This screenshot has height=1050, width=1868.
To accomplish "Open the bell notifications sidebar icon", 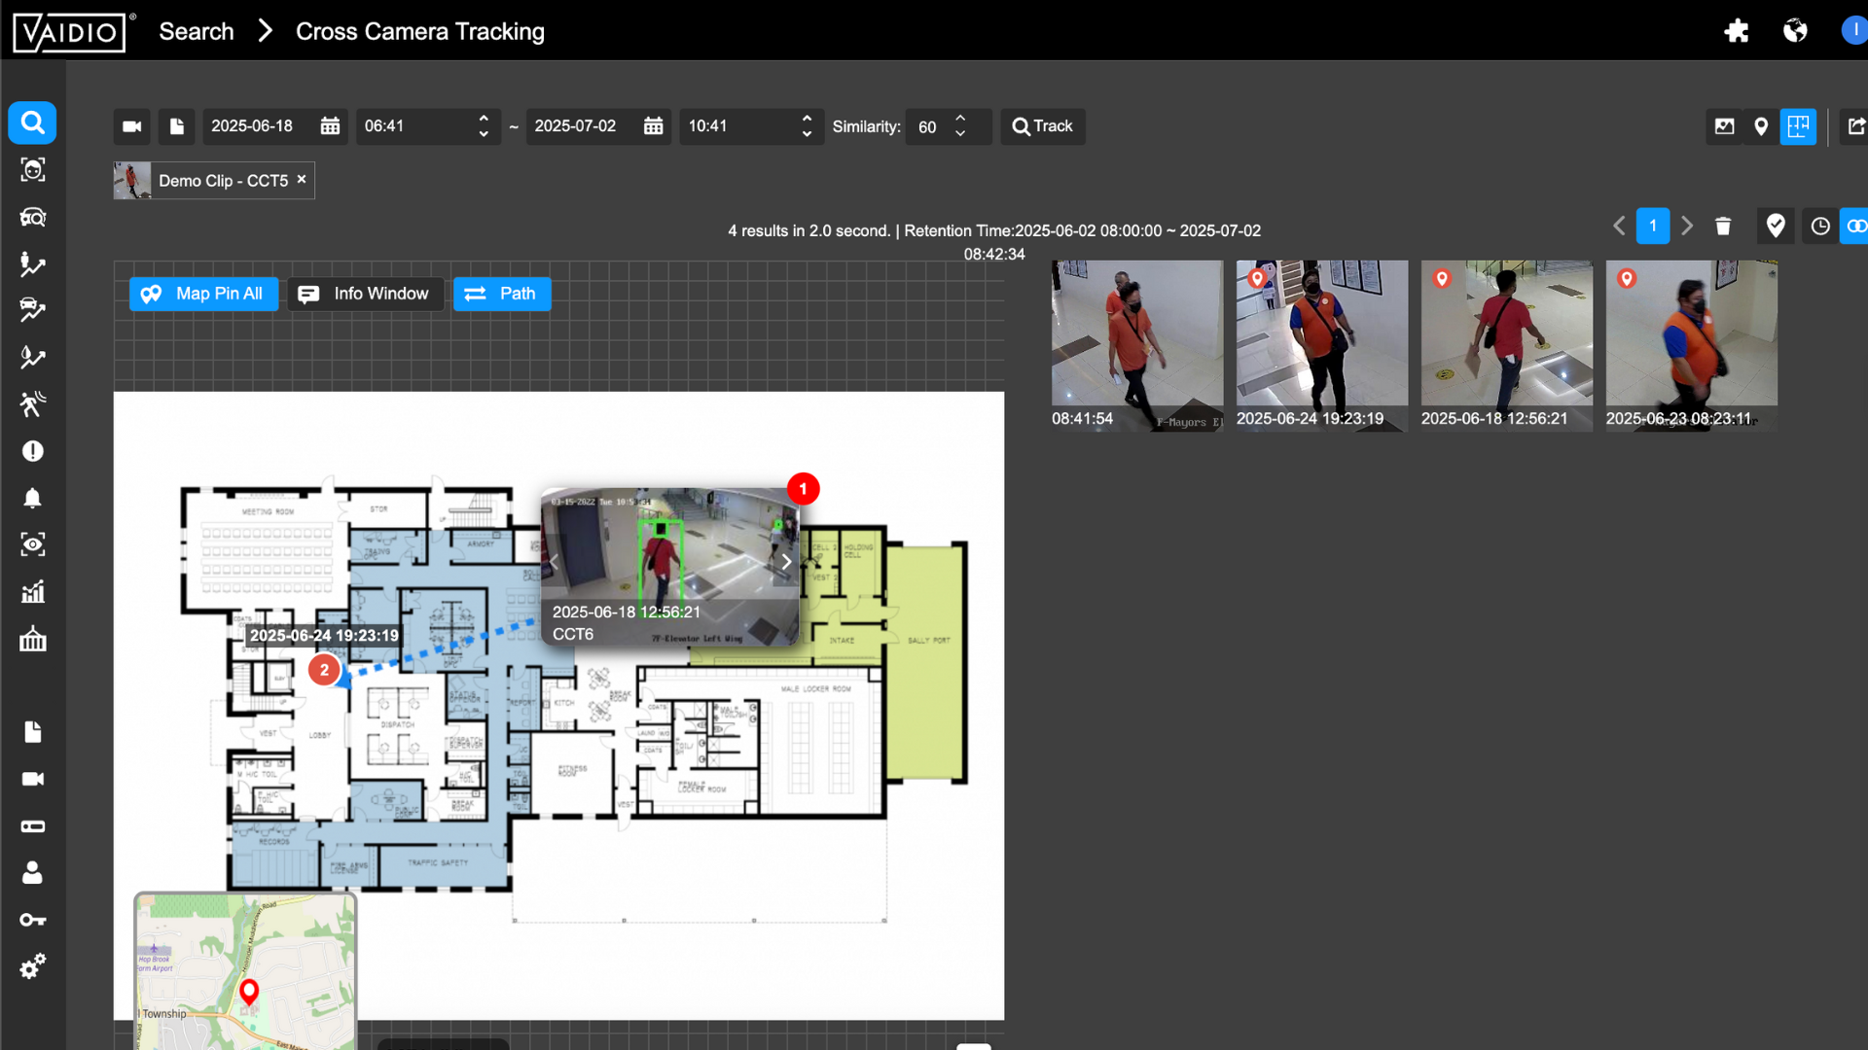I will [32, 498].
